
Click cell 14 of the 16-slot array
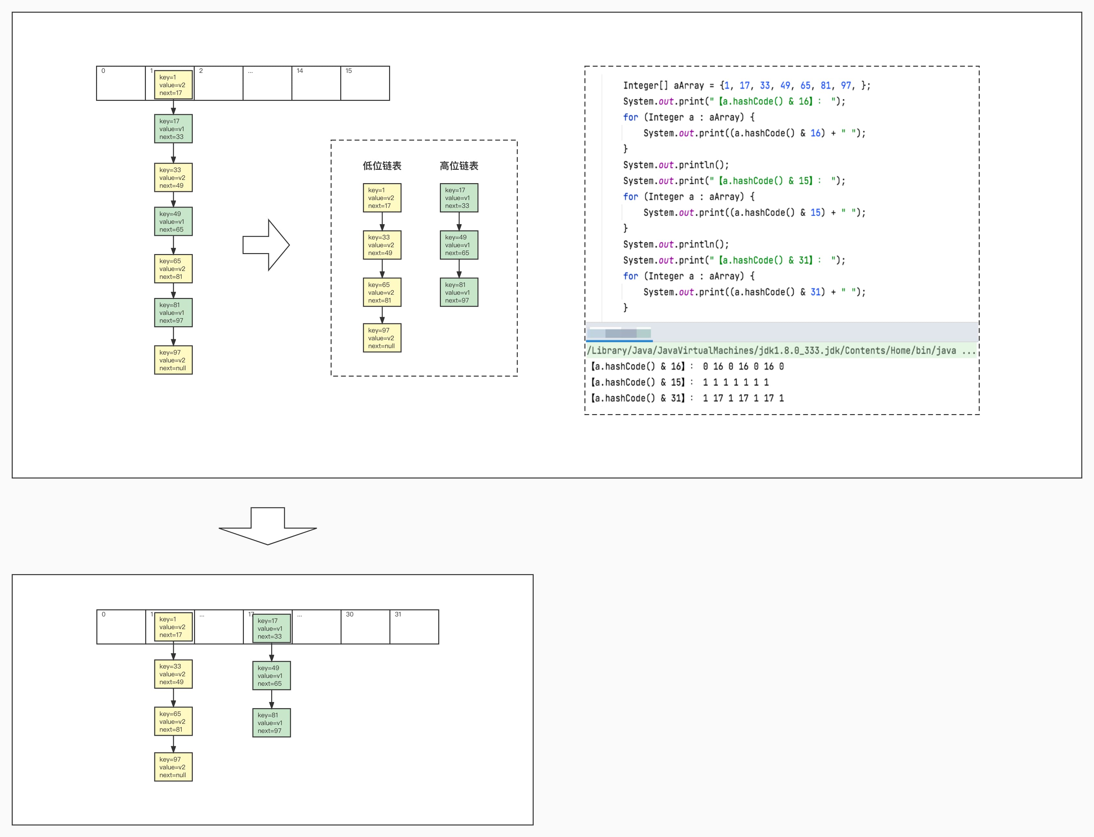click(316, 83)
